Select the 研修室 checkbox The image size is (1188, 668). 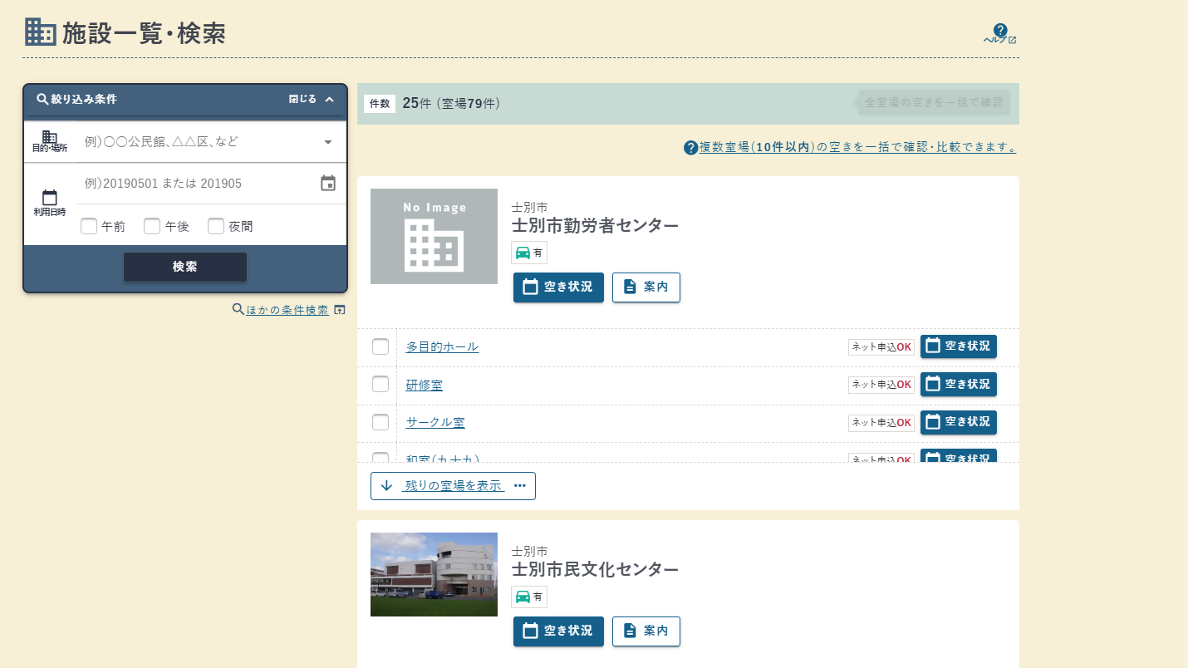380,384
